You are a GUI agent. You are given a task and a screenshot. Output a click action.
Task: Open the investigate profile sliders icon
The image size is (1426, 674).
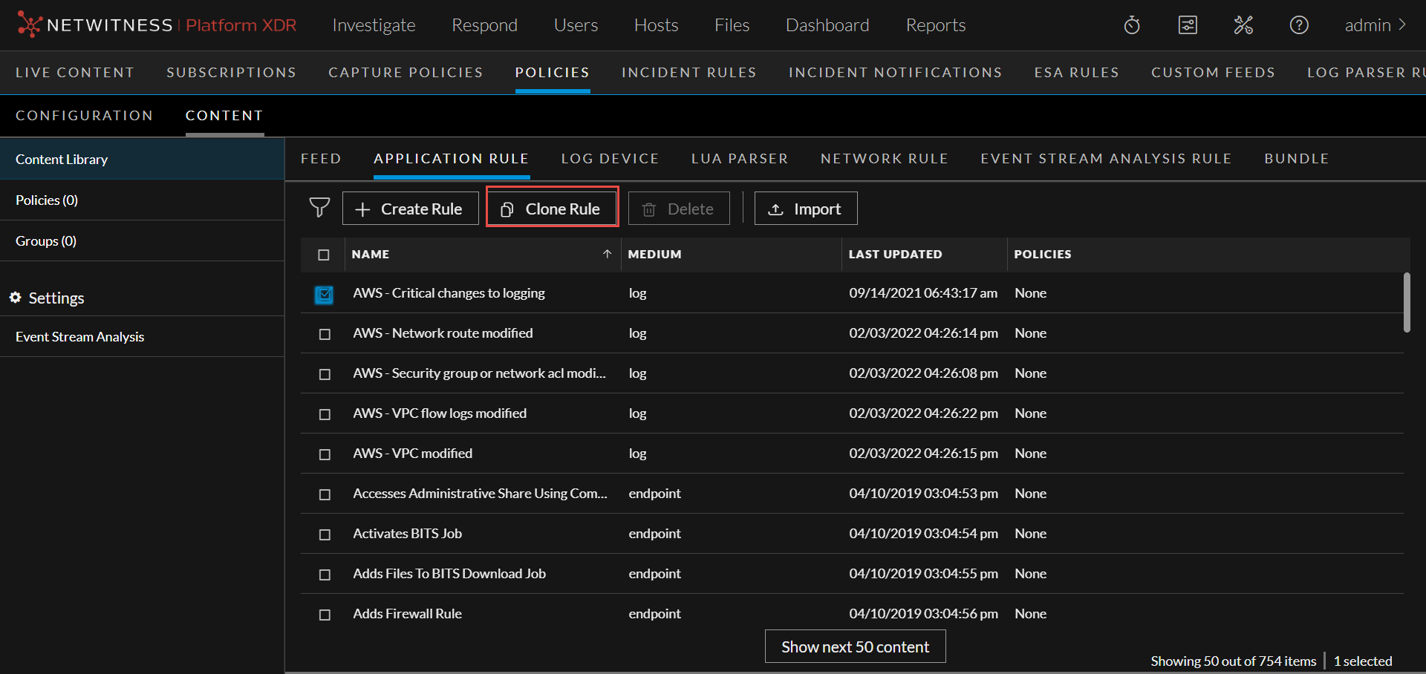1188,25
